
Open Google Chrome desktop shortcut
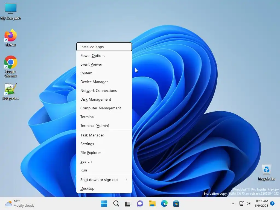coord(11,66)
